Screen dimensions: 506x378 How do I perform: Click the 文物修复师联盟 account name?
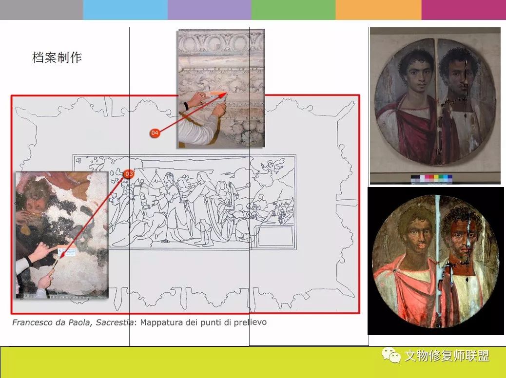[447, 356]
